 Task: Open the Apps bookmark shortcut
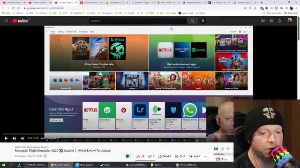tap(6, 13)
